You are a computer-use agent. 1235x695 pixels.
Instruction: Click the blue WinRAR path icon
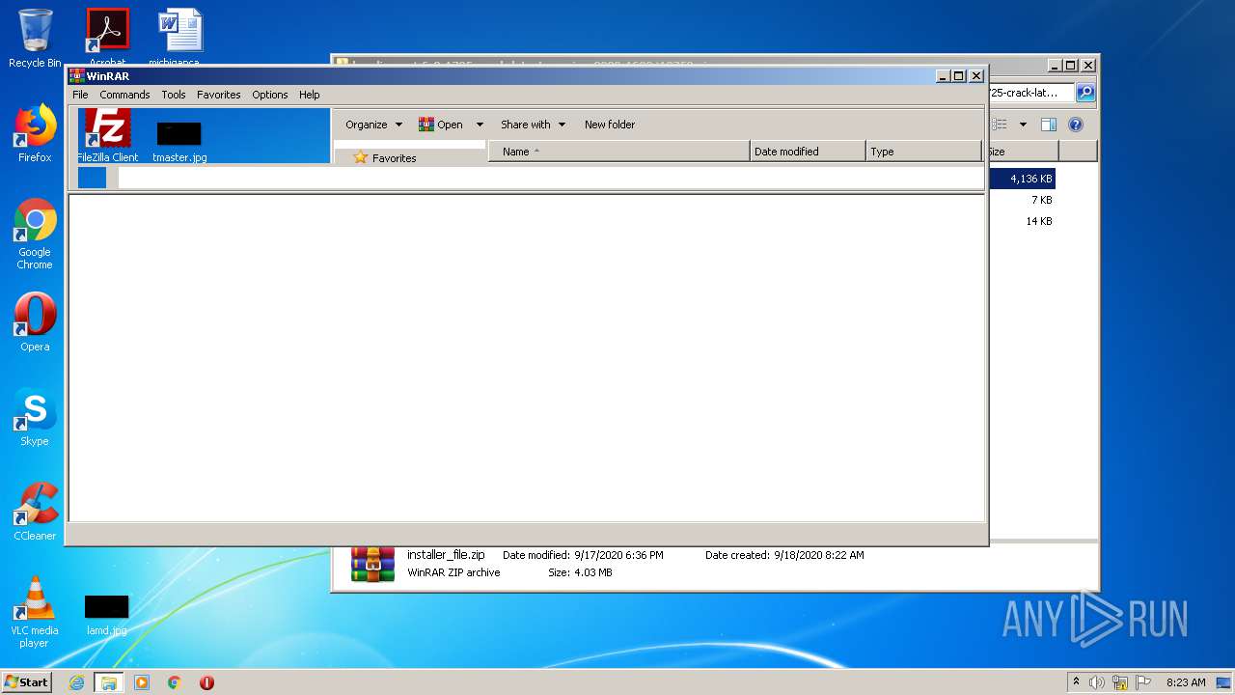(92, 178)
